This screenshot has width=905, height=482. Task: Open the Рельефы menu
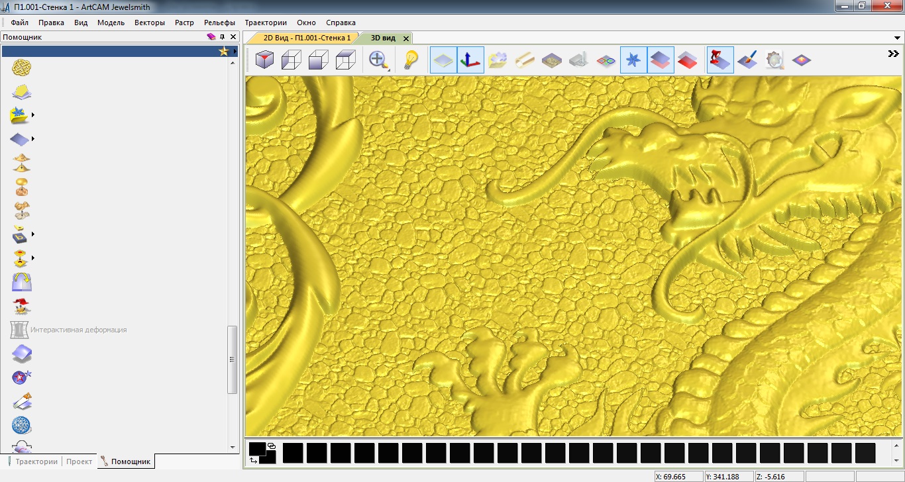coord(220,23)
